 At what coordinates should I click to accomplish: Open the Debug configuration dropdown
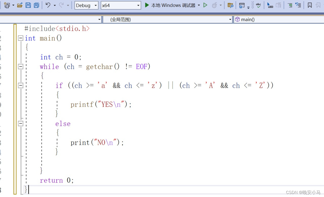click(x=86, y=5)
